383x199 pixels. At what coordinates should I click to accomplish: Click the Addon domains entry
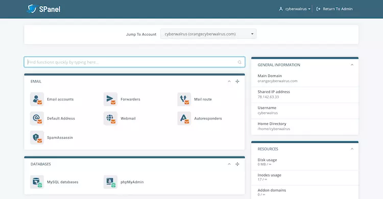click(305, 192)
